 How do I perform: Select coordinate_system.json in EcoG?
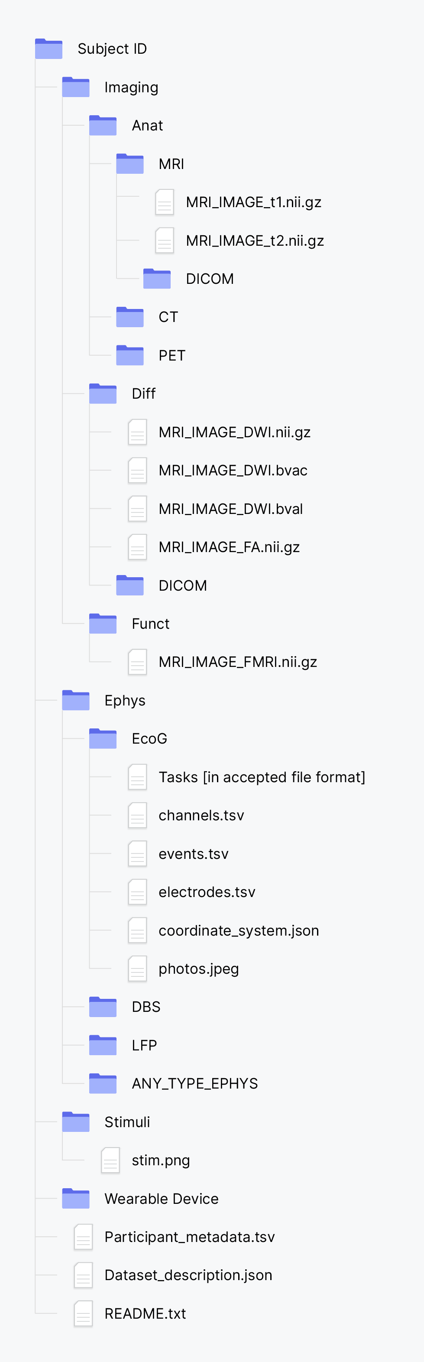point(239,930)
